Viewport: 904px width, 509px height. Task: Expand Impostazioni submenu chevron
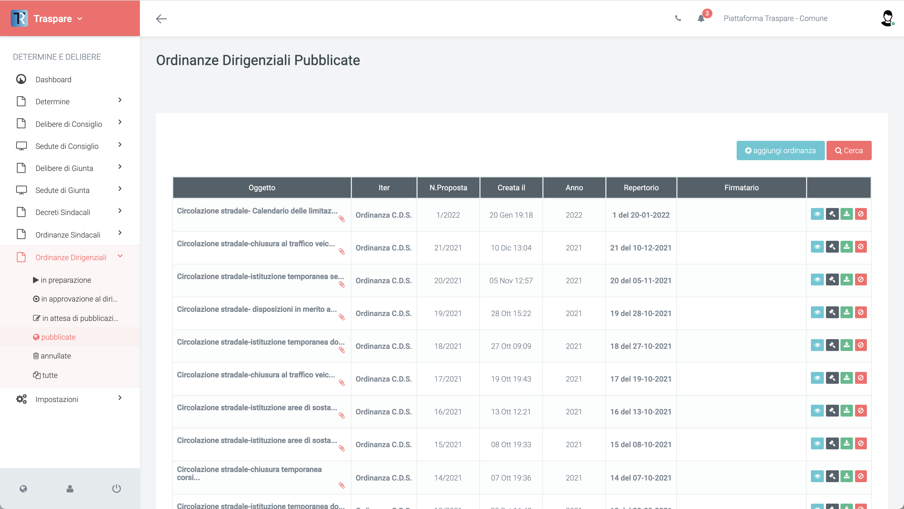[120, 397]
